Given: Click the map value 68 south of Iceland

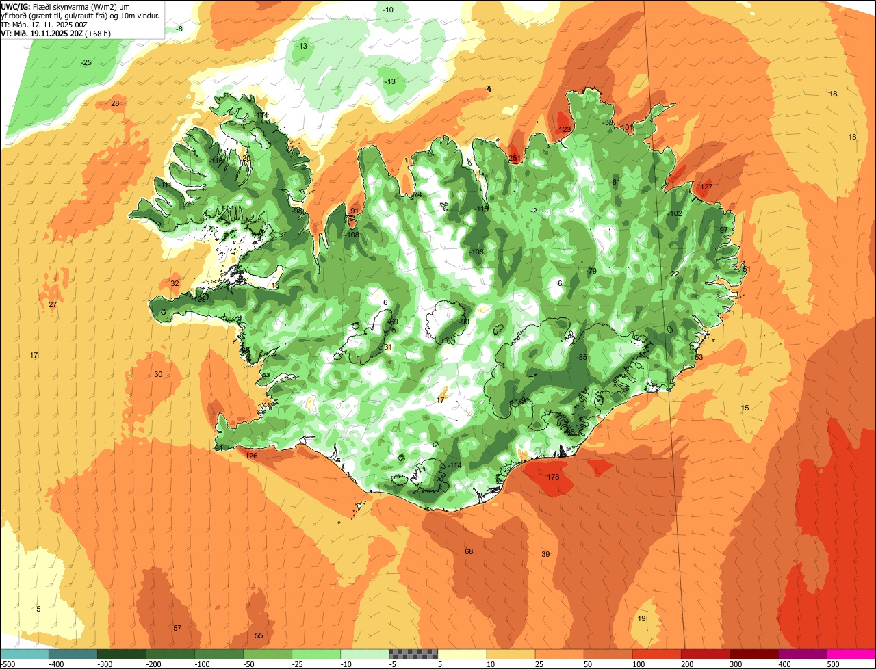Looking at the screenshot, I should [469, 551].
